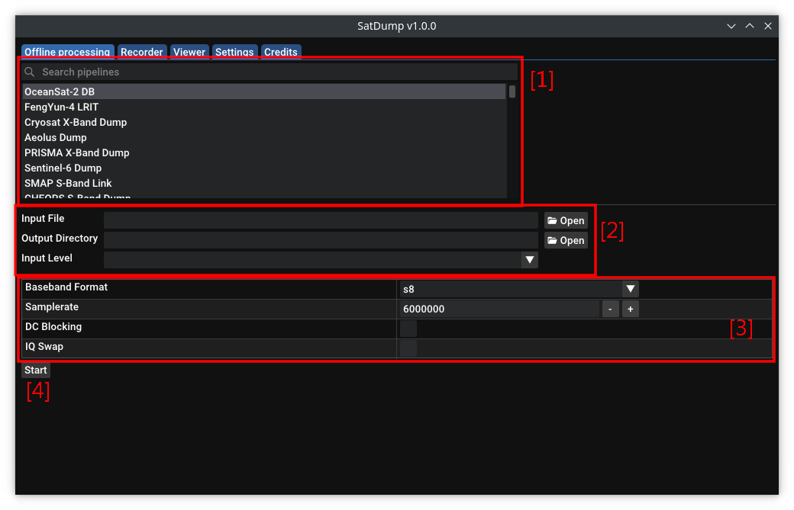Screen dimensions: 794x510
Task: Select the PRISMA X-Band Dump pipeline
Action: coord(264,152)
